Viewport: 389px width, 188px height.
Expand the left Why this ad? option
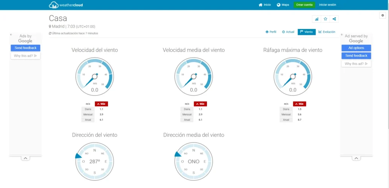click(x=25, y=56)
